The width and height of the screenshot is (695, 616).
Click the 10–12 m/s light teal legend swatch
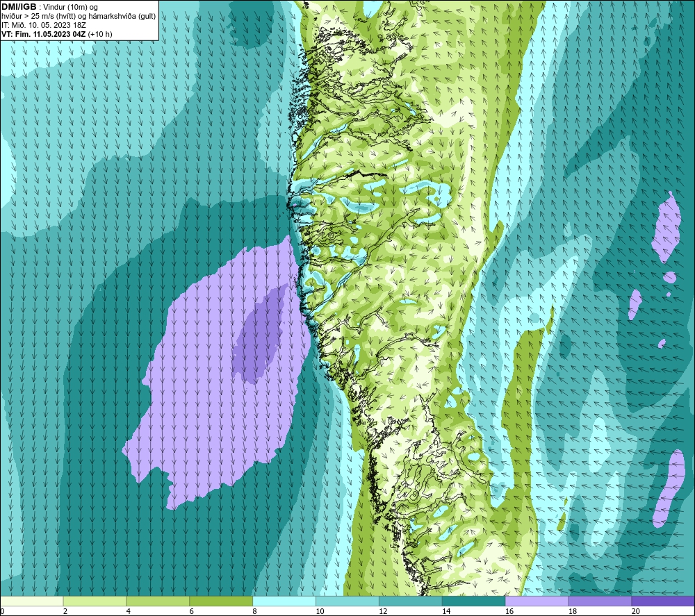point(347,601)
